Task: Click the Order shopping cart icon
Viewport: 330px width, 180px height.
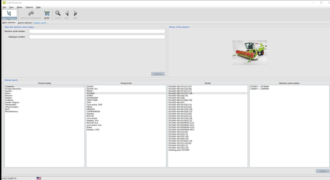Action: 47,14
